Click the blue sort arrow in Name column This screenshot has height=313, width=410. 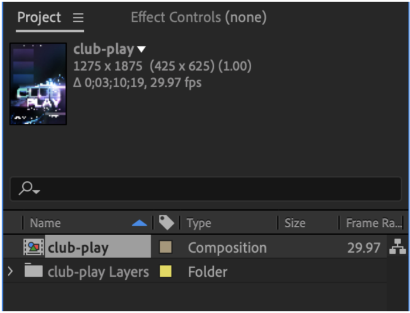pos(139,223)
